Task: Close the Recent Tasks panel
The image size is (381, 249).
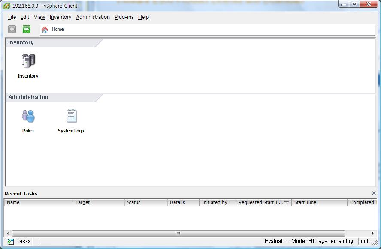Action: point(374,193)
